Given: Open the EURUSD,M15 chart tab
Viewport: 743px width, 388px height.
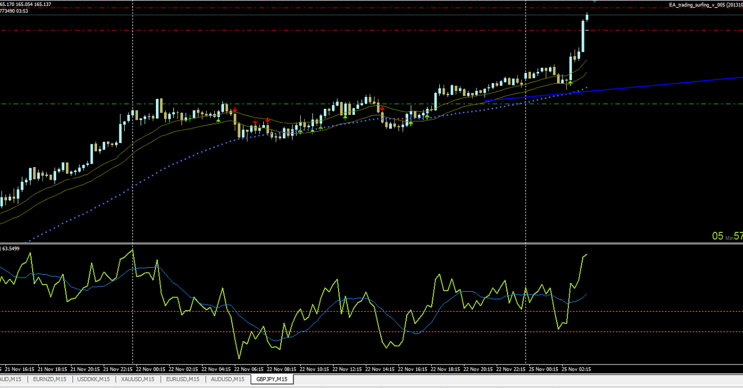Looking at the screenshot, I should (x=183, y=379).
